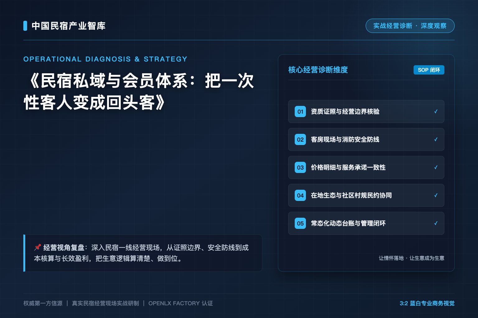Screen dimensions: 478x318
Task: Click the 经营视角复盘 bold label
Action: click(64, 248)
